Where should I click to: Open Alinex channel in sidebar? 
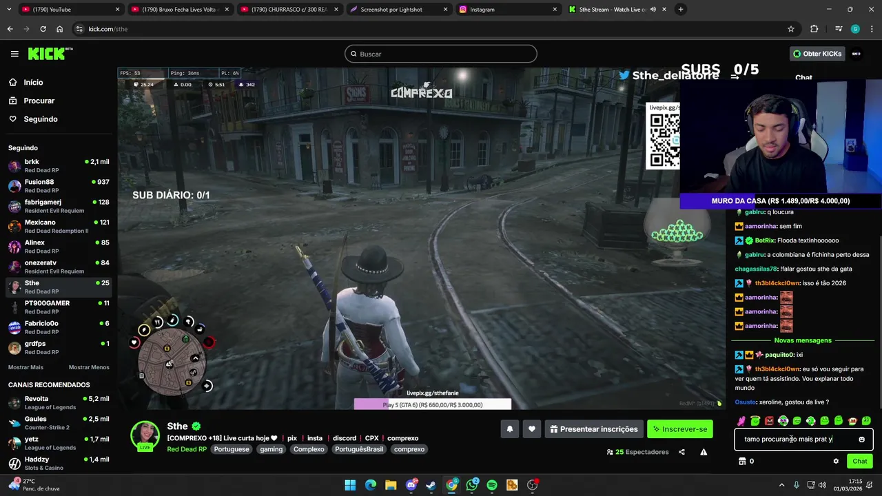pyautogui.click(x=59, y=247)
